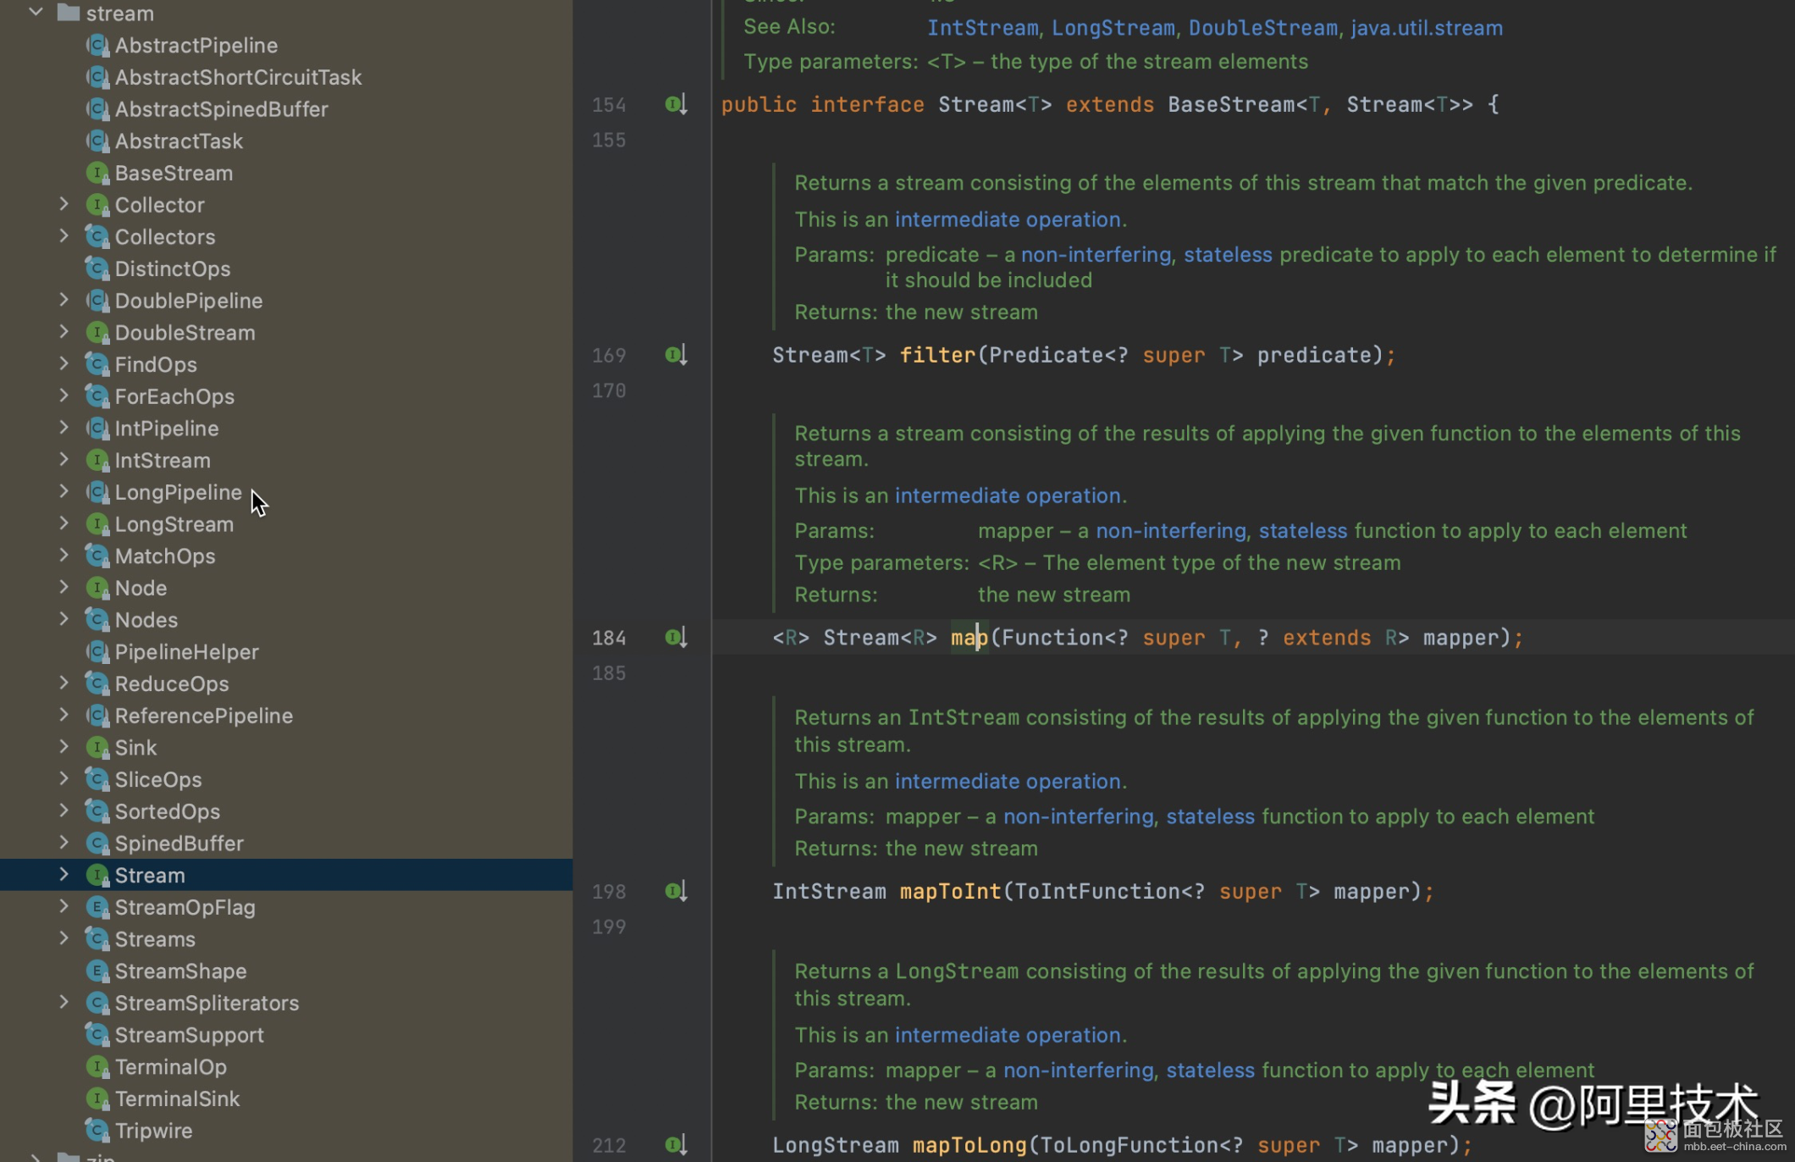Screen dimensions: 1795x1162
Task: Click the Tripwire class icon
Action: point(98,1131)
